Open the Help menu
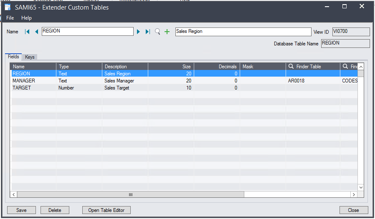Image resolution: width=375 pixels, height=219 pixels. coord(26,18)
